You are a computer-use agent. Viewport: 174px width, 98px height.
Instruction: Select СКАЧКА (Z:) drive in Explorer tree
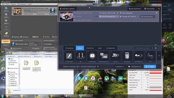(x=13, y=85)
